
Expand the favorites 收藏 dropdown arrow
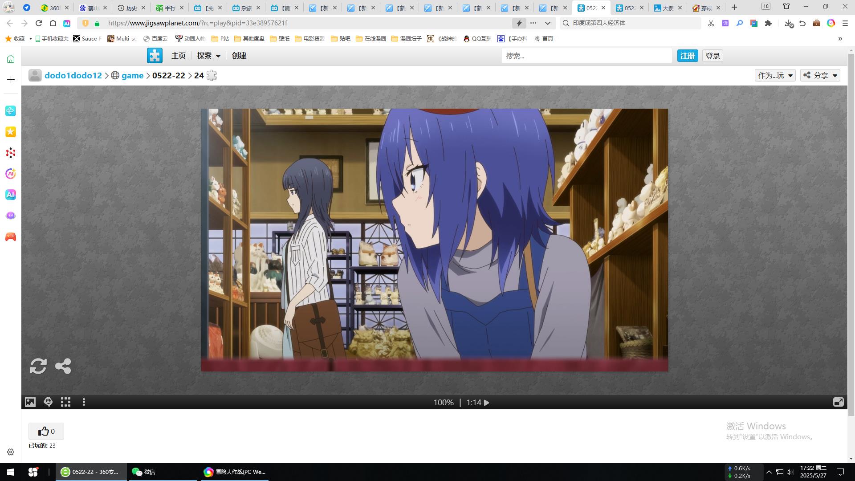pyautogui.click(x=31, y=39)
